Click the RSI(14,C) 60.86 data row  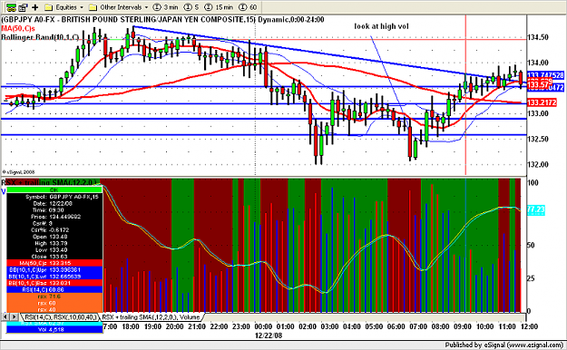point(54,289)
